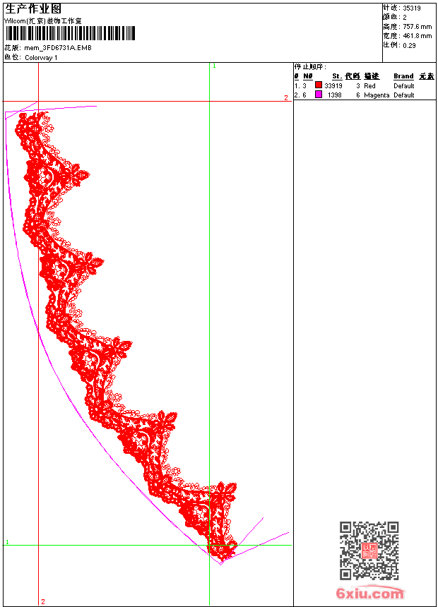Viewport: 438px width, 607px height.
Task: Click the height value 757.6 mm
Action: (417, 27)
